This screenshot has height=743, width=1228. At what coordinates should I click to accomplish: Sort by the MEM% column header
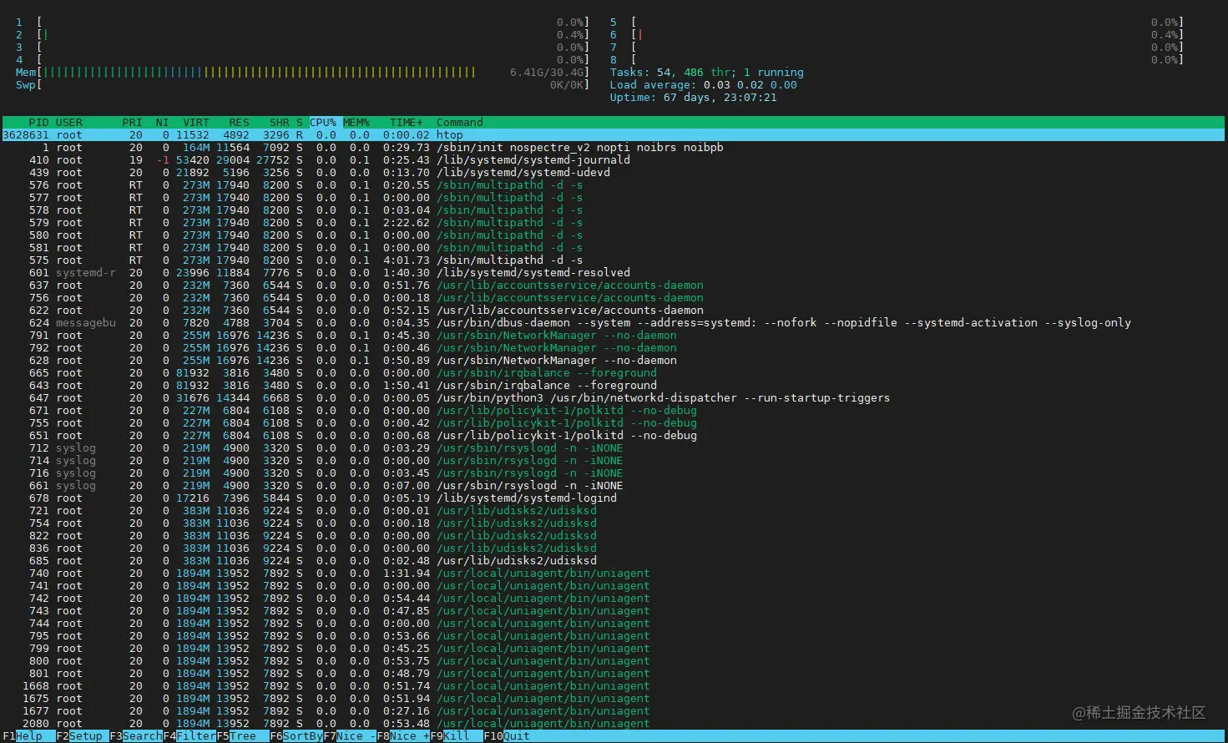(x=356, y=123)
